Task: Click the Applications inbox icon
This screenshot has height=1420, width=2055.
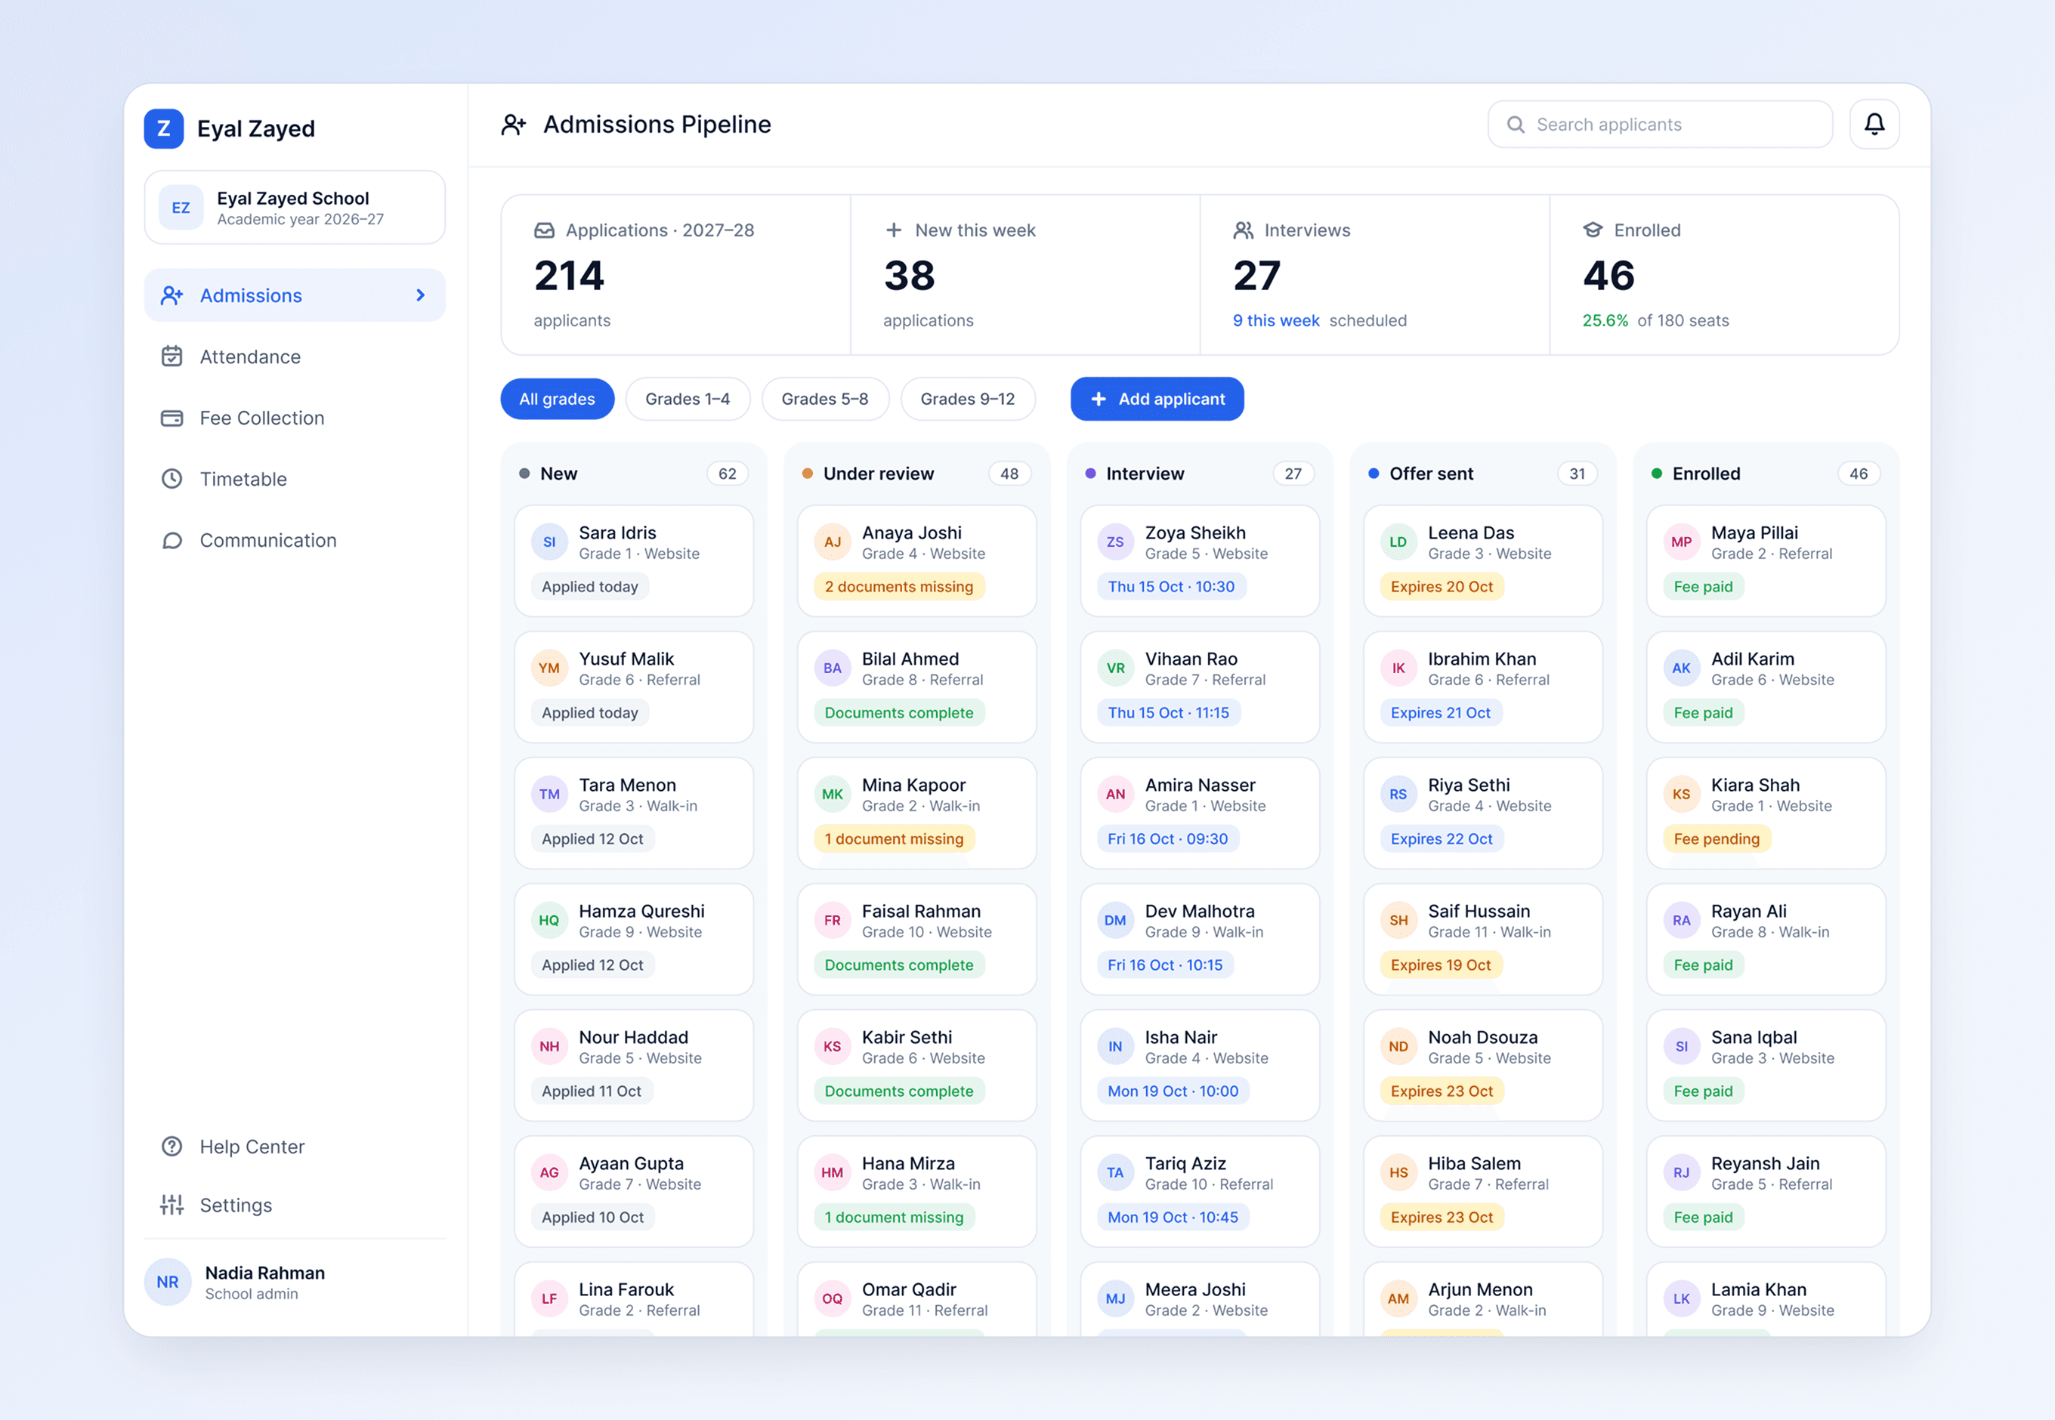Action: coord(544,230)
